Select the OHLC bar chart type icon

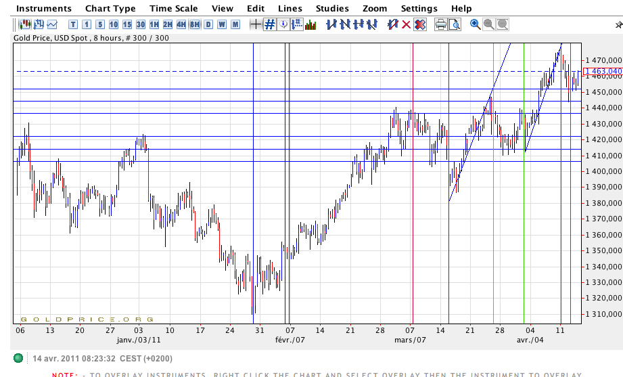(x=39, y=24)
